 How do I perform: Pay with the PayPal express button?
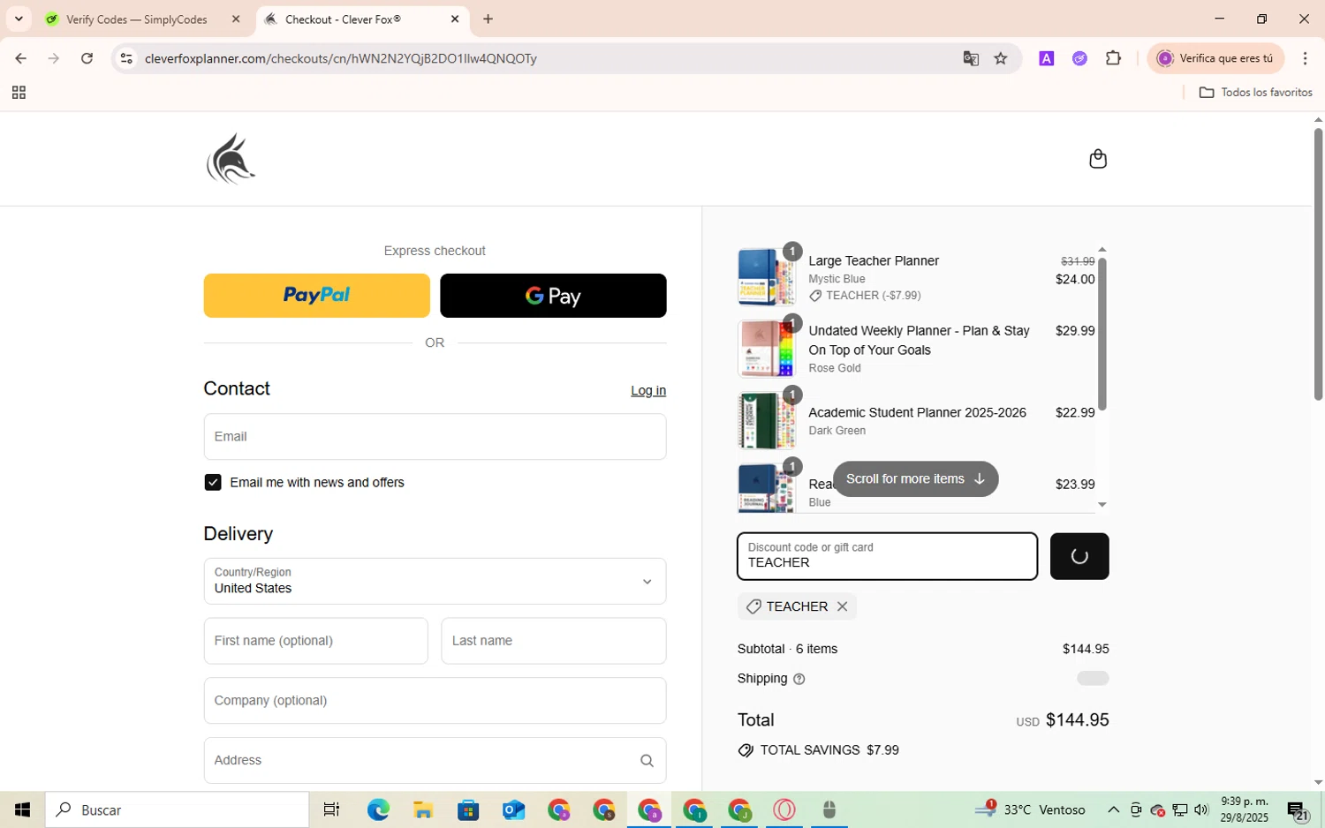point(317,296)
